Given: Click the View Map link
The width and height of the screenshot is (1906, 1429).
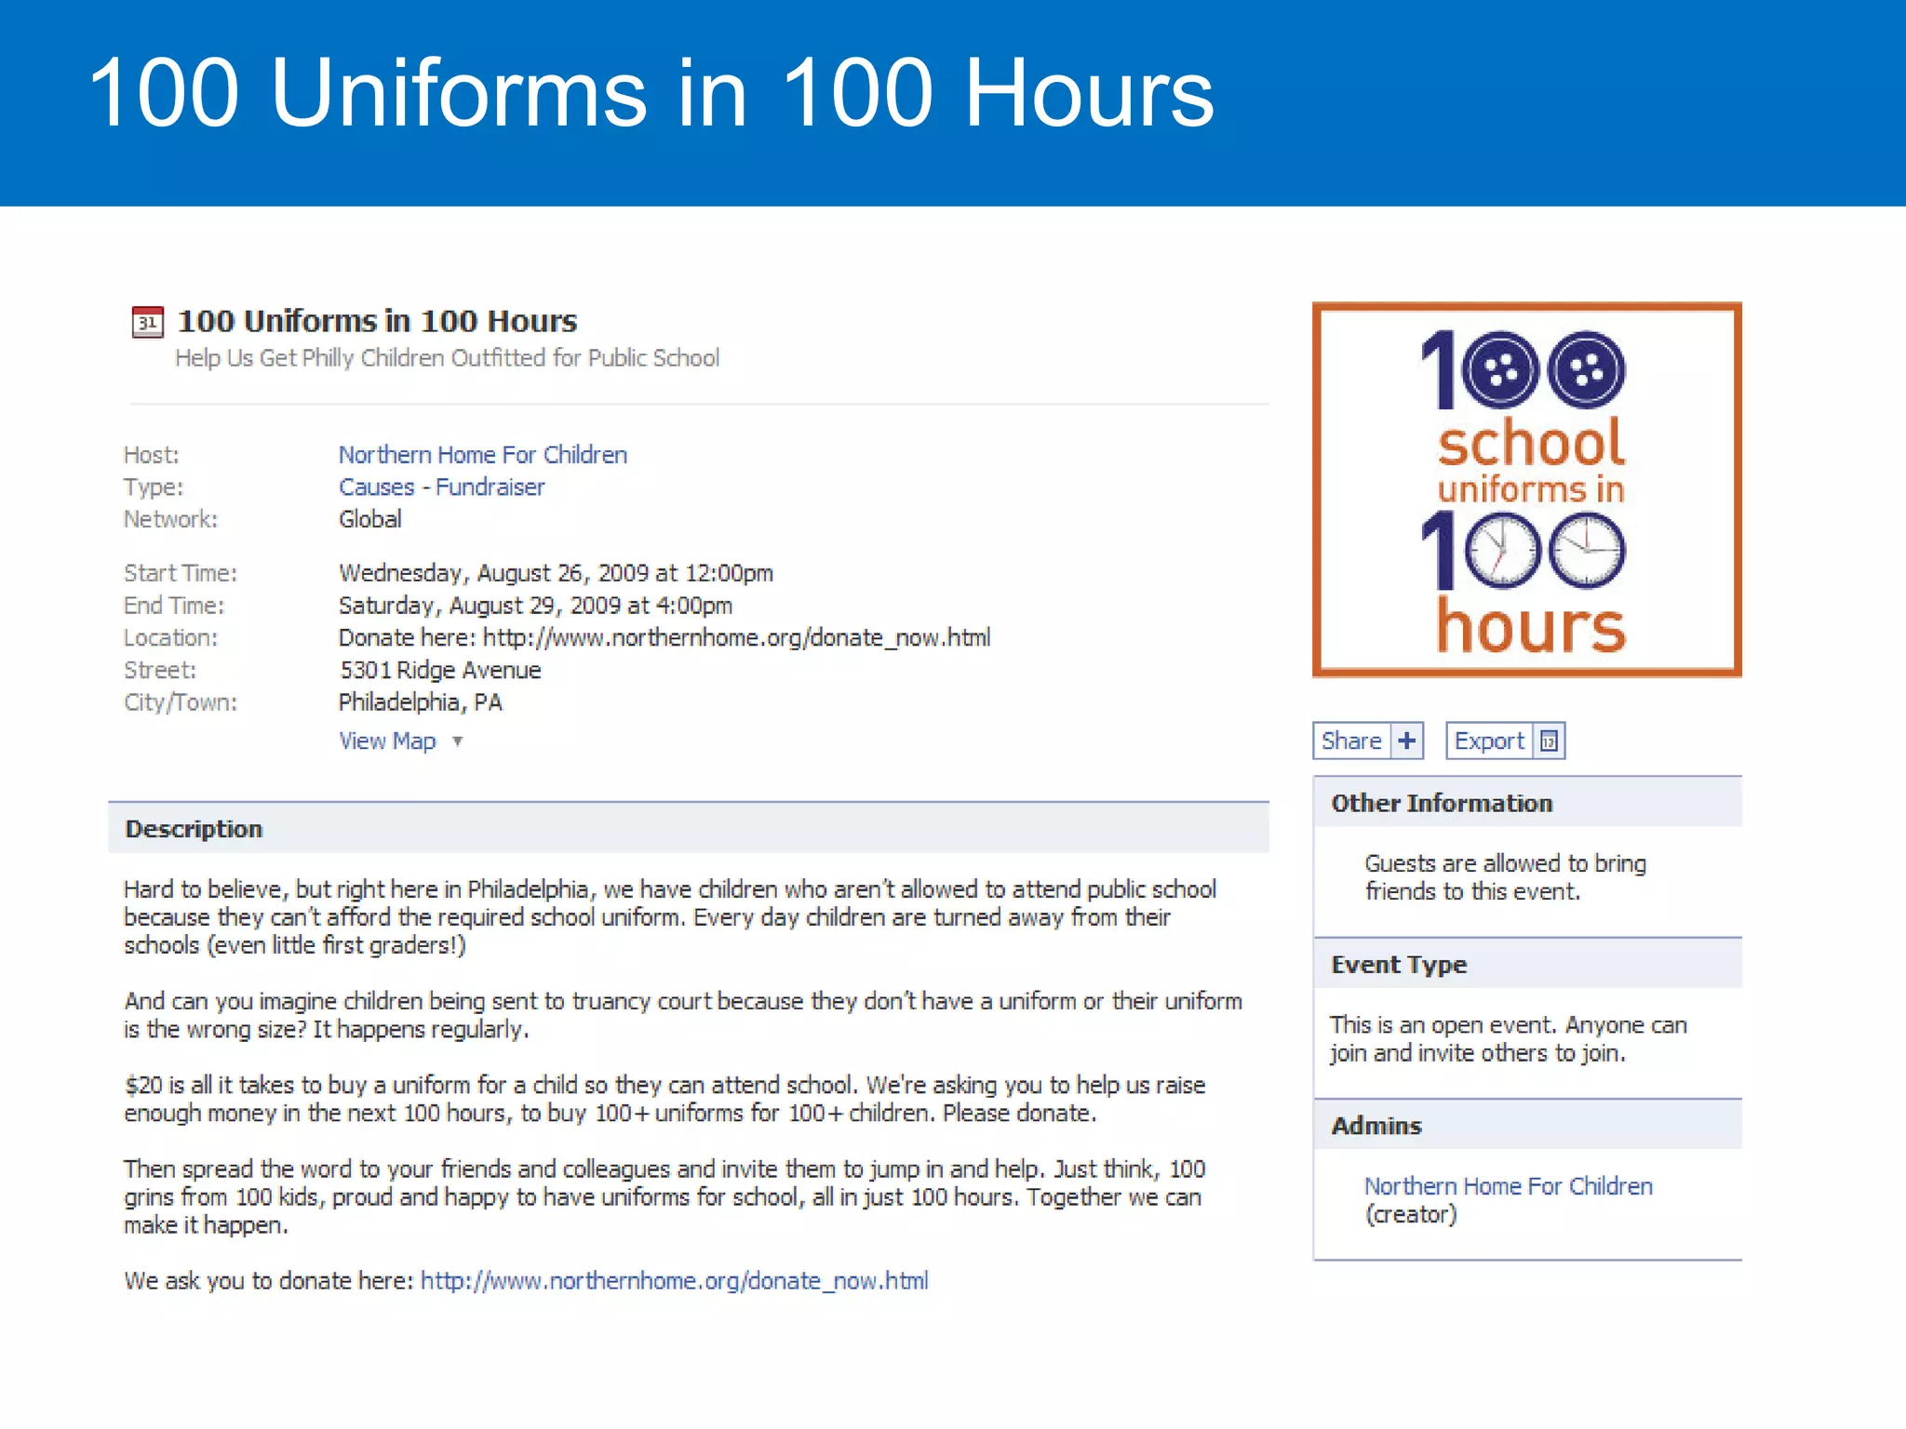Looking at the screenshot, I should (x=387, y=741).
